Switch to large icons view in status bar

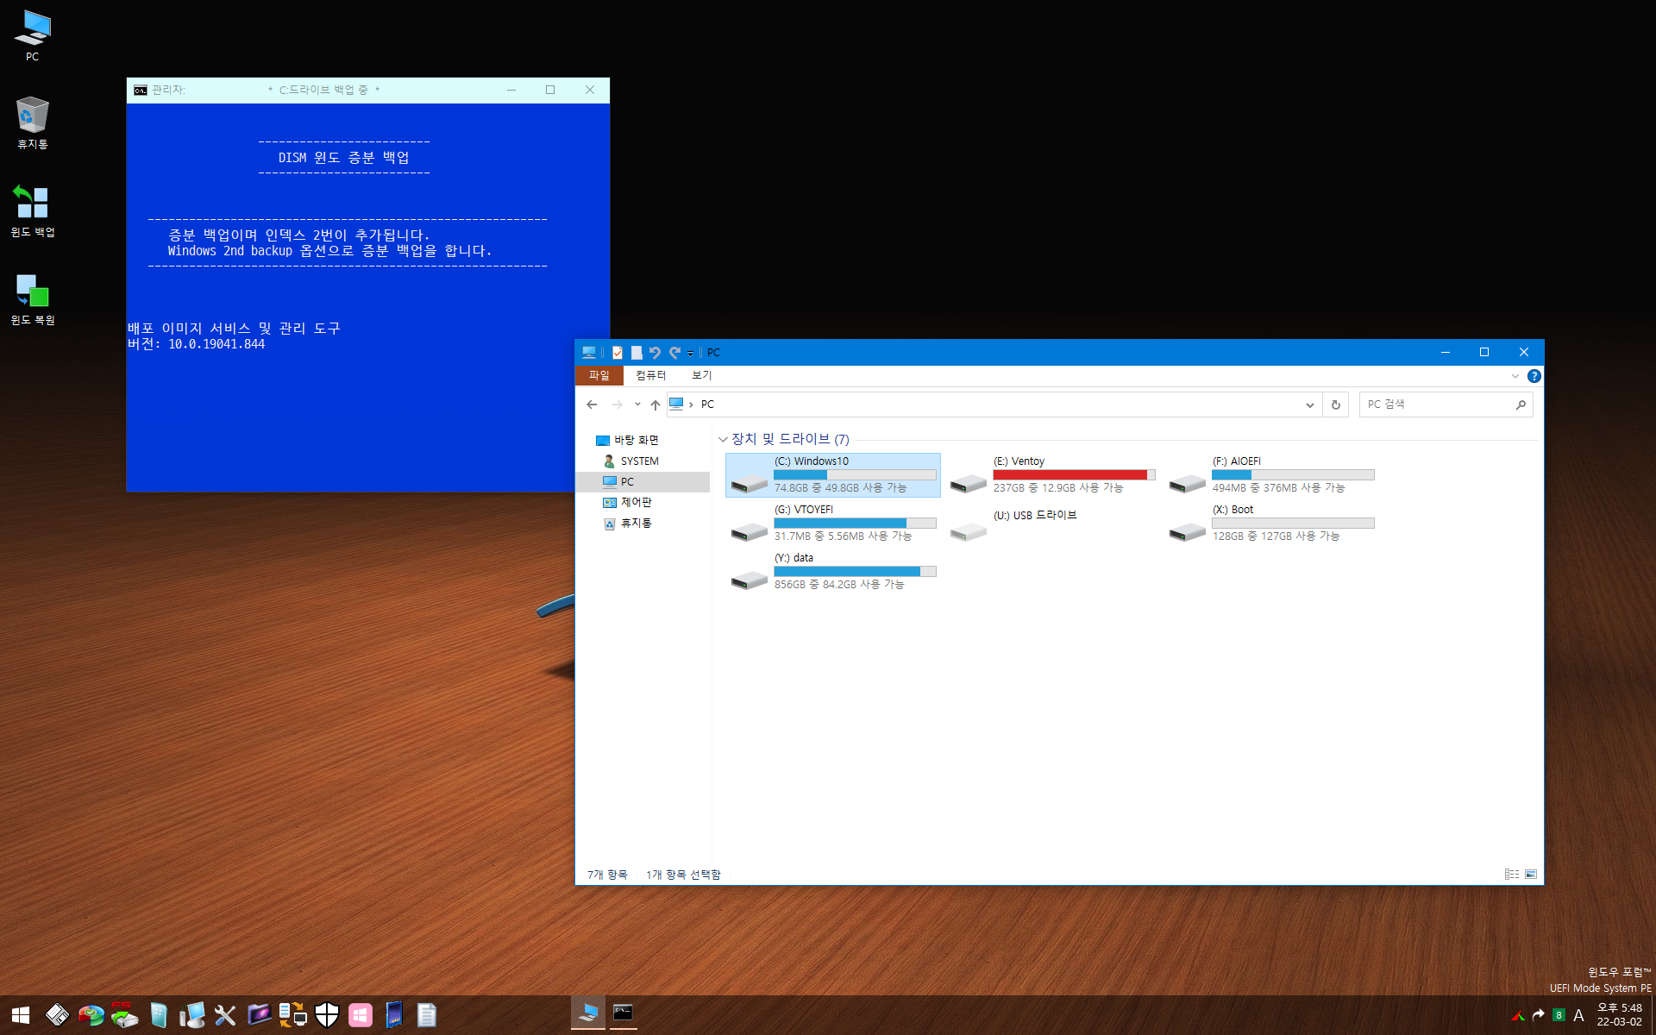1531,875
